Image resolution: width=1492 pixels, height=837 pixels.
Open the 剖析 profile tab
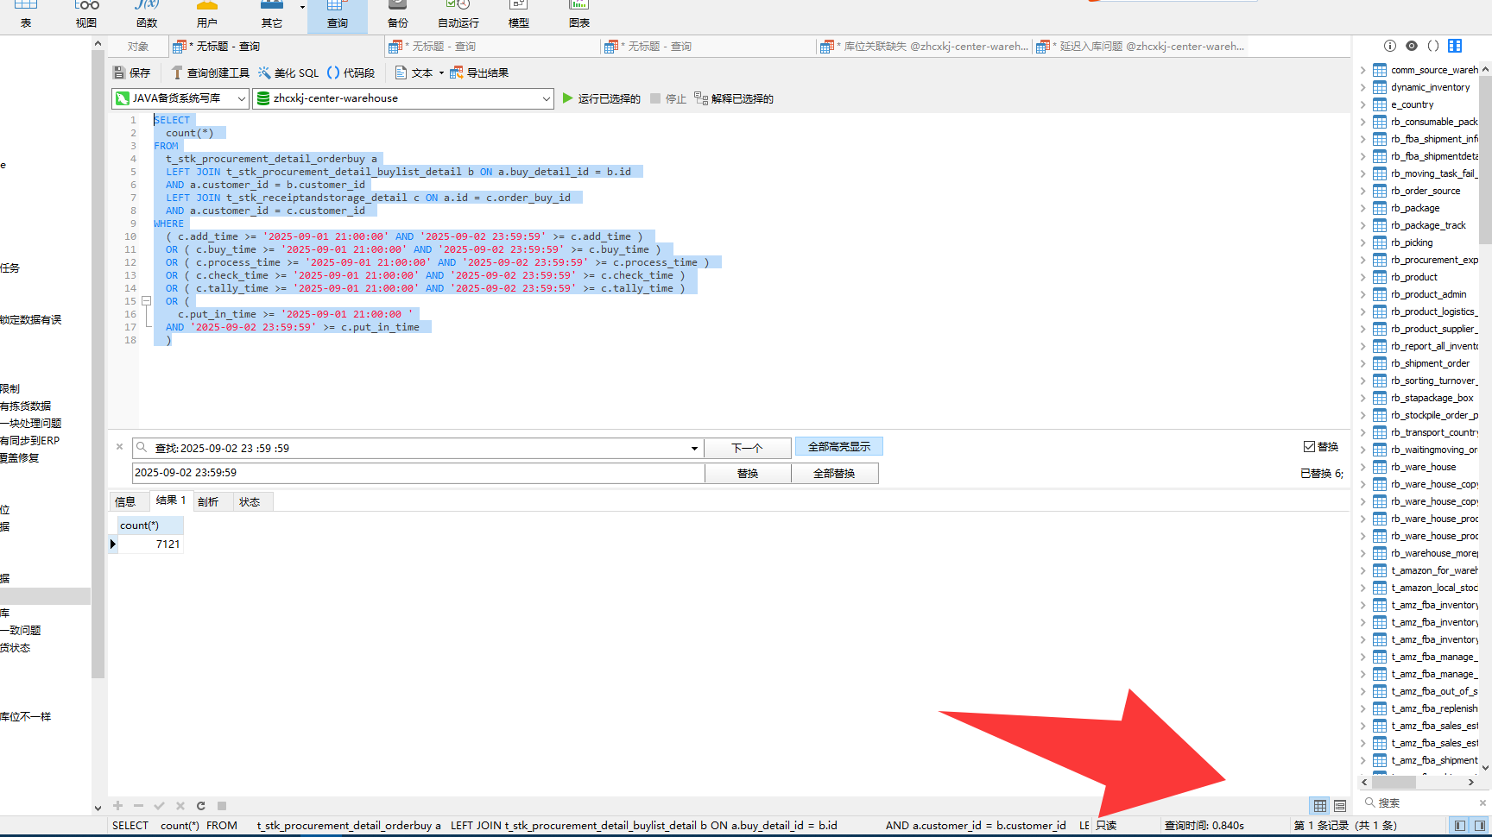click(x=209, y=502)
